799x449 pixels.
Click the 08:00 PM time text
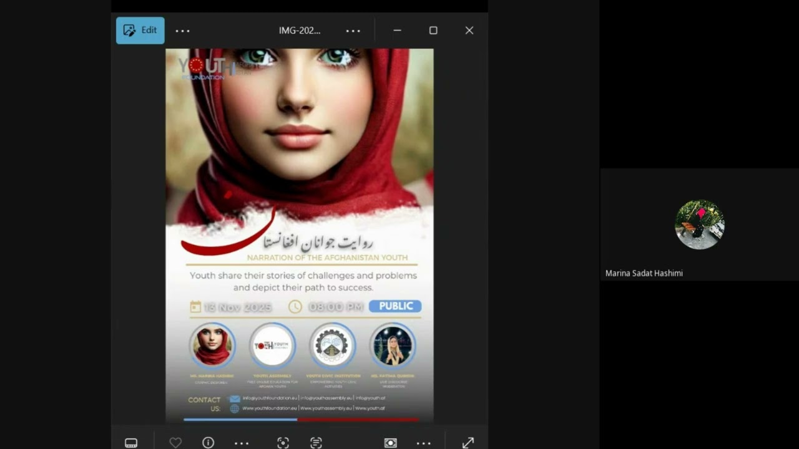tap(336, 307)
